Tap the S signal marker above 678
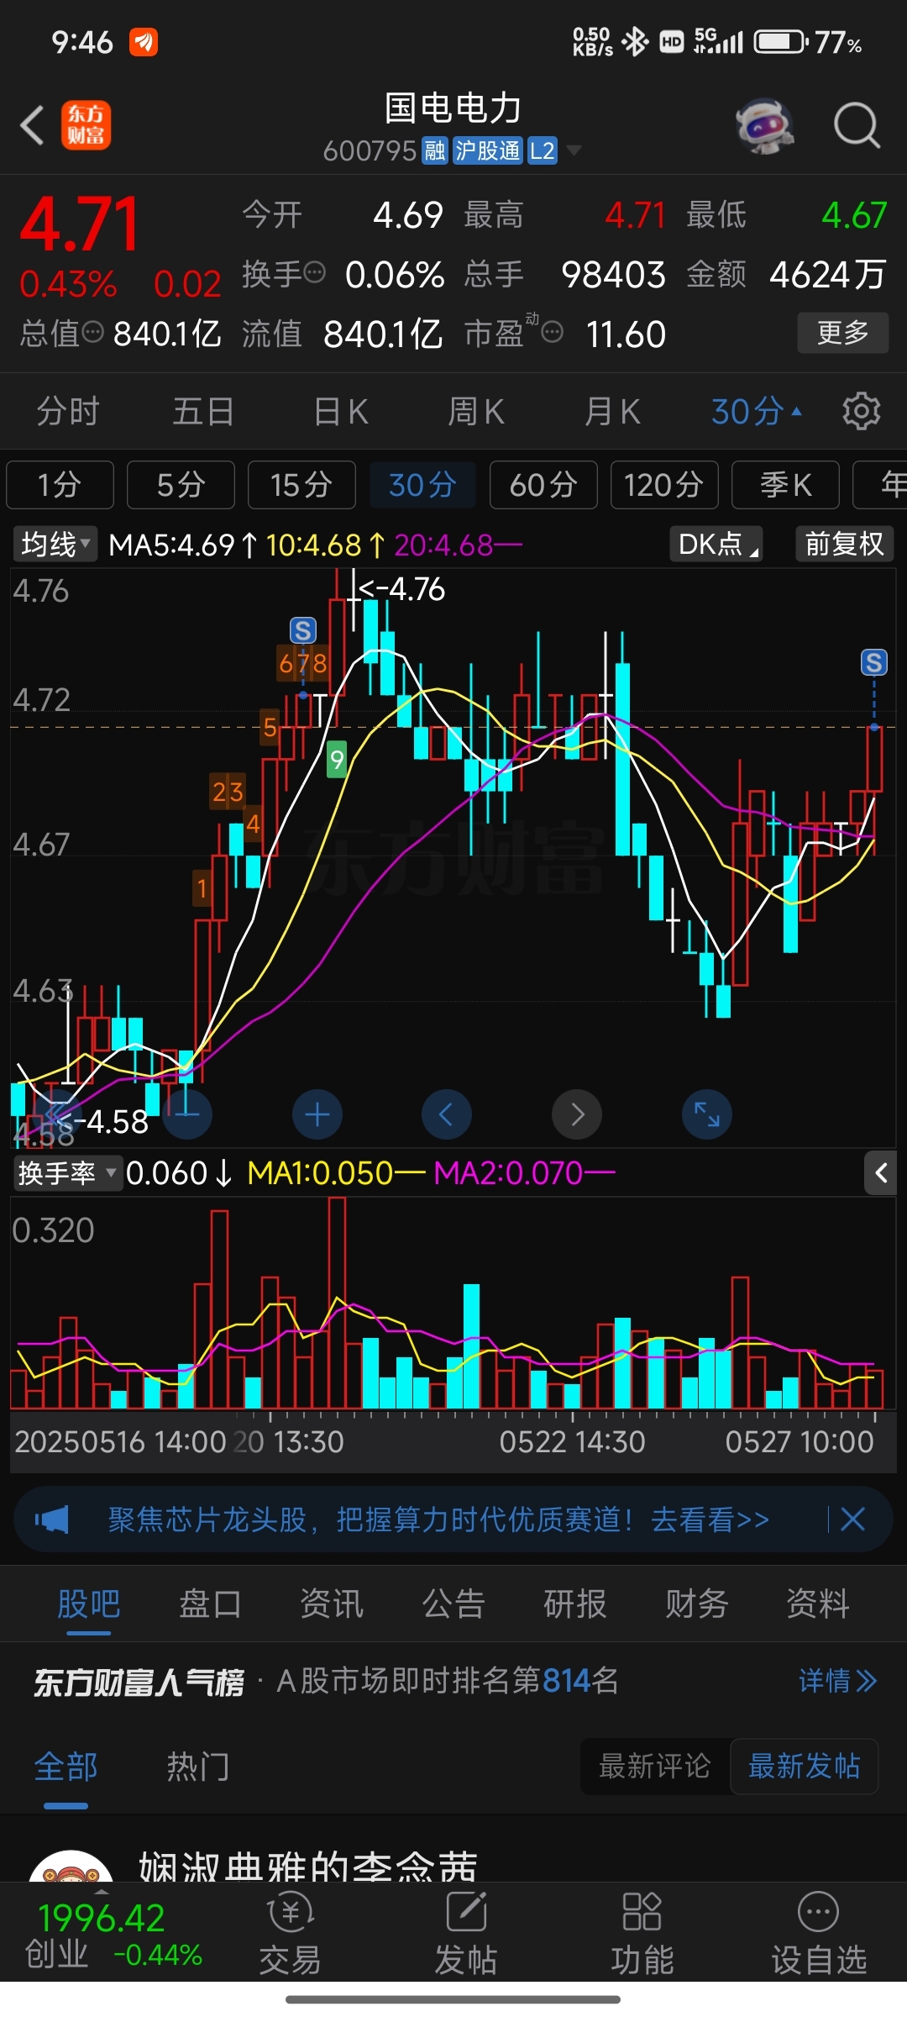The image size is (907, 2017). (302, 630)
